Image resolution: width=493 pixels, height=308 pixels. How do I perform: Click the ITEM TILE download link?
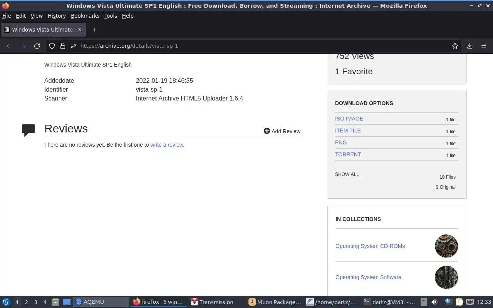click(348, 131)
